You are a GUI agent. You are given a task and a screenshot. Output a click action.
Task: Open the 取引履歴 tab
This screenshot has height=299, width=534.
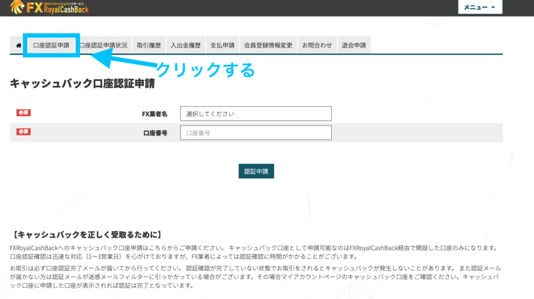pos(149,45)
